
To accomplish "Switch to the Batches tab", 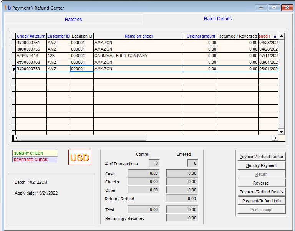I will 73,20.
